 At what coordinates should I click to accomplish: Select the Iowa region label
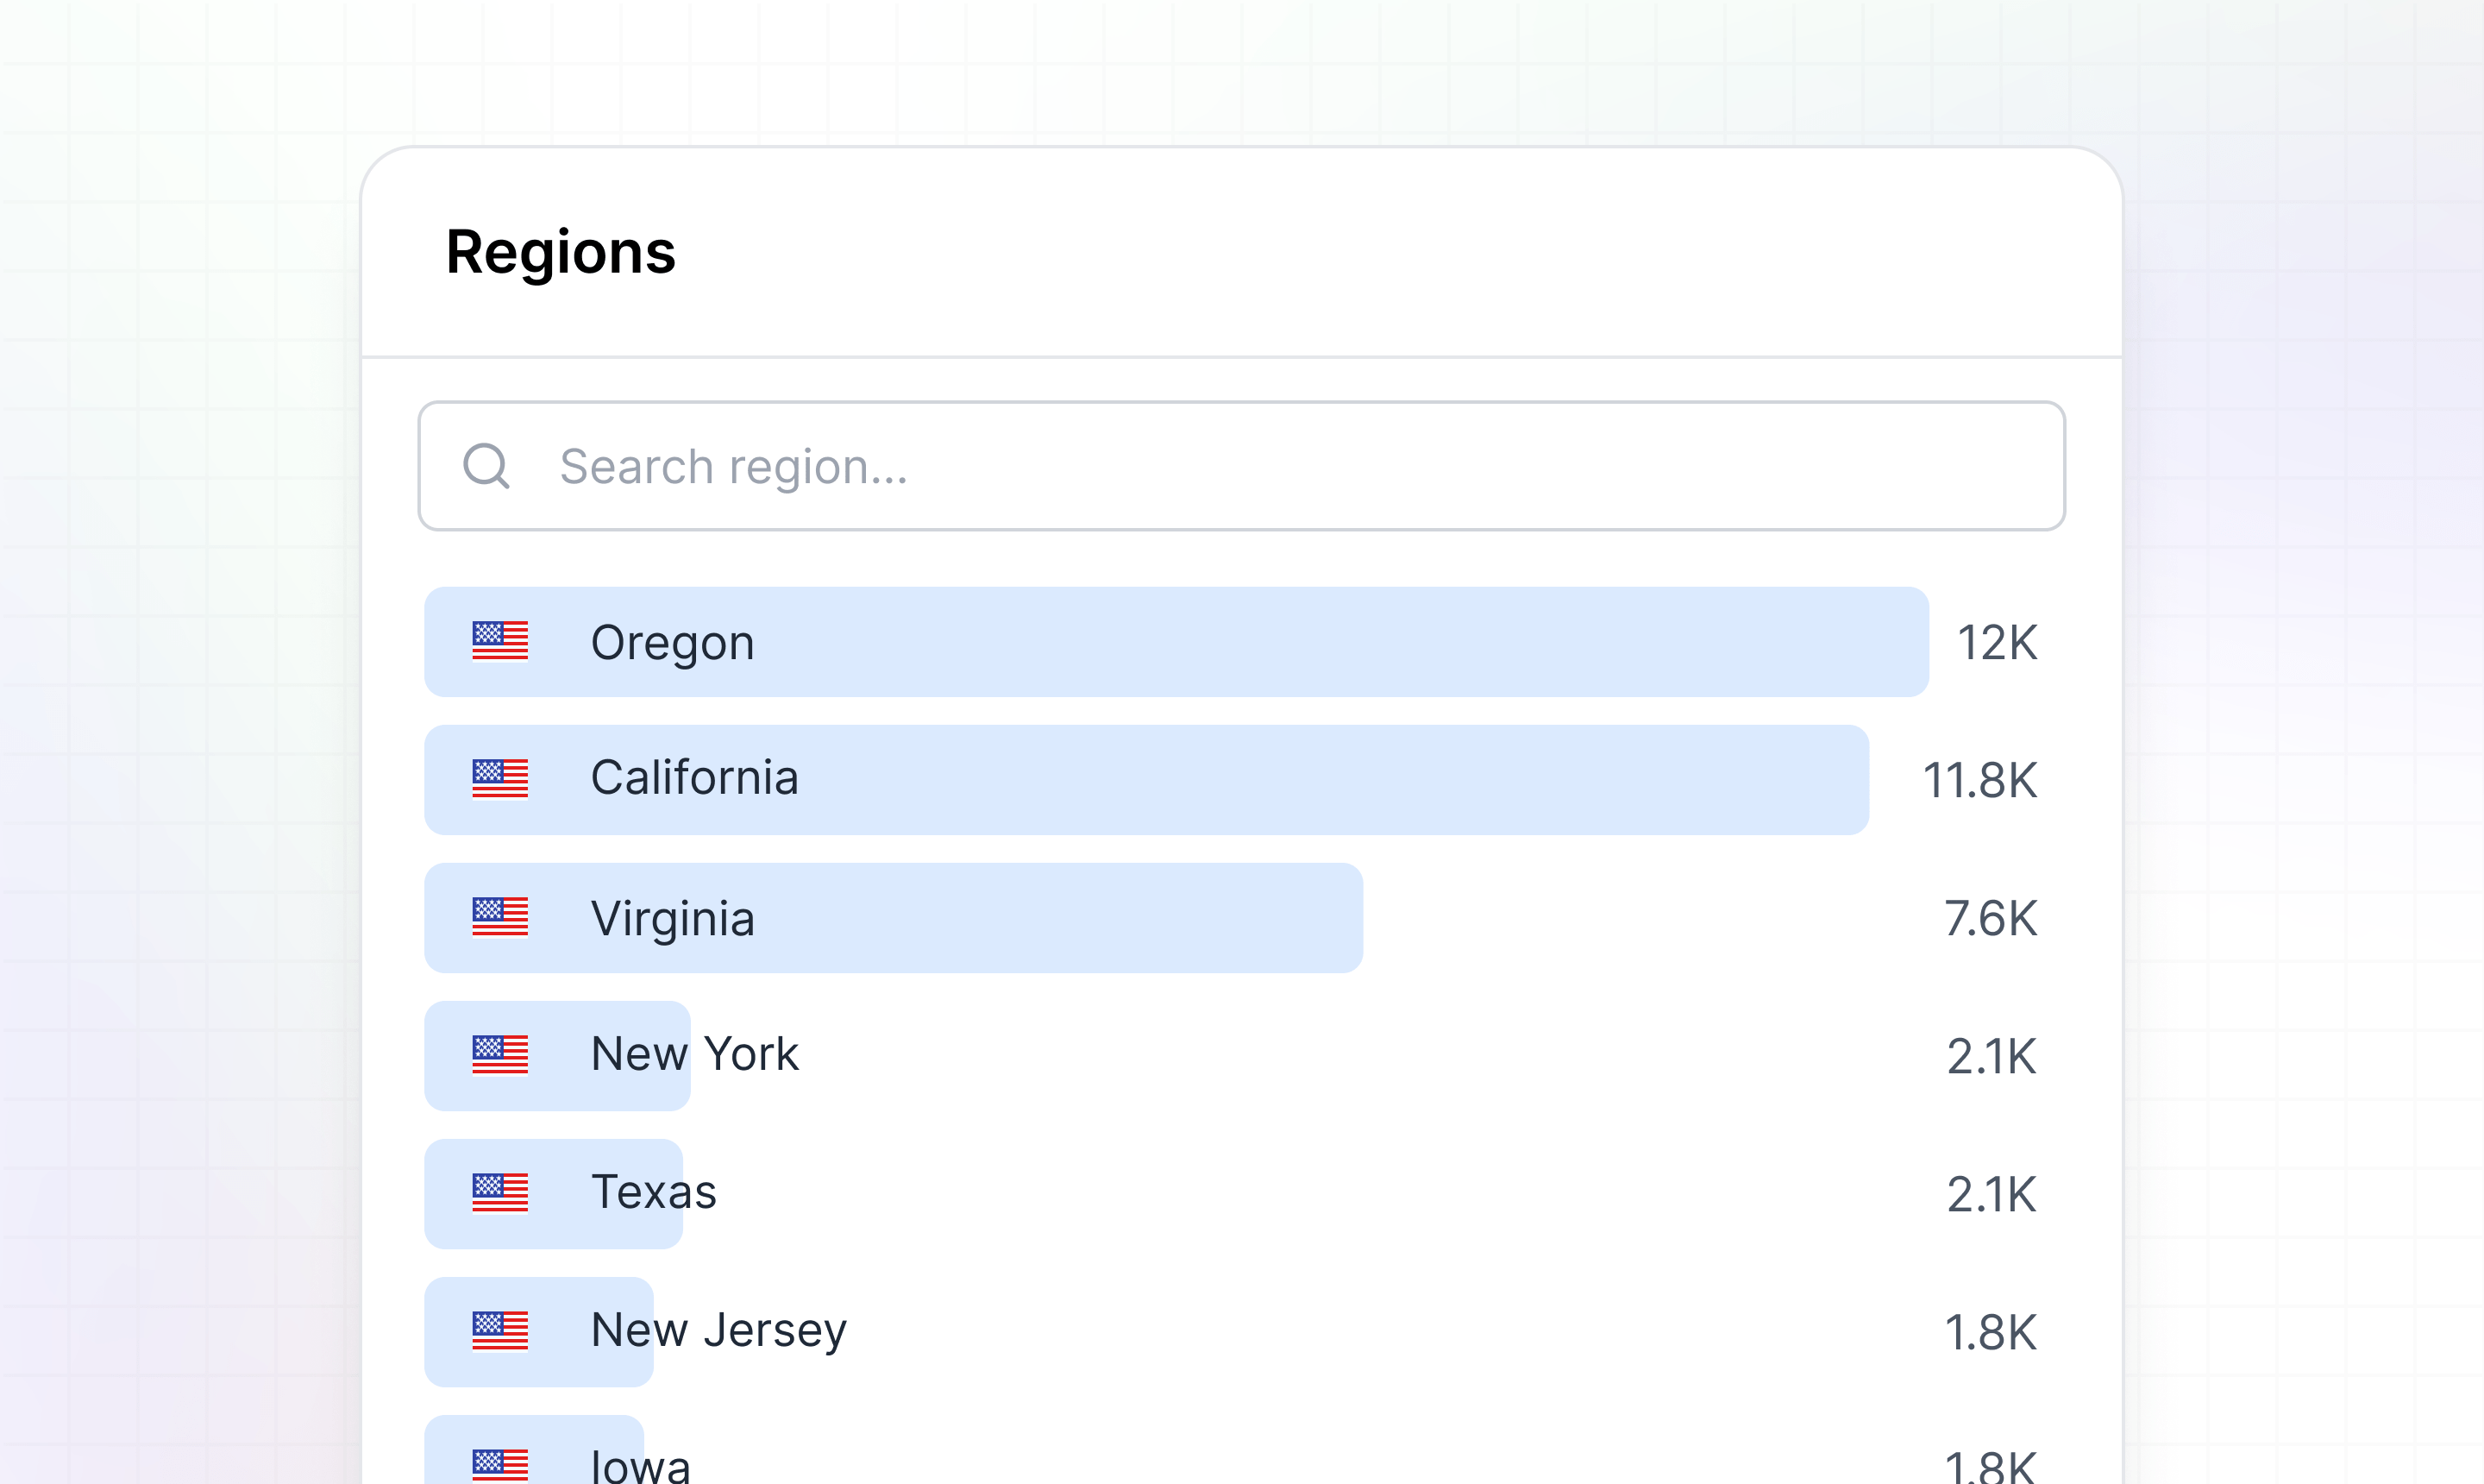pyautogui.click(x=641, y=1466)
